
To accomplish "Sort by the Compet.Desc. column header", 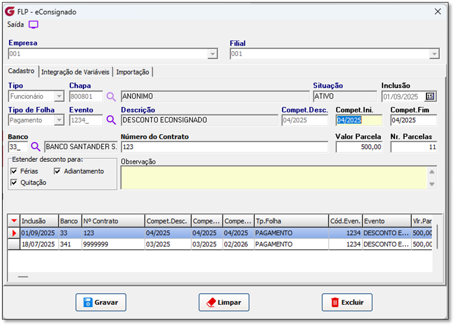I will click(168, 221).
